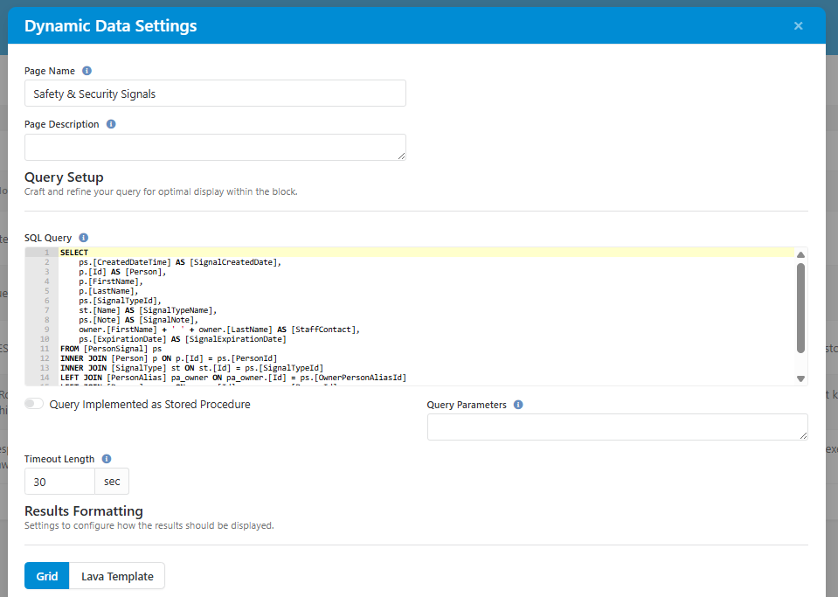Screen dimensions: 838x597
Task: Click the p.[LastName] line in query
Action: (x=108, y=291)
